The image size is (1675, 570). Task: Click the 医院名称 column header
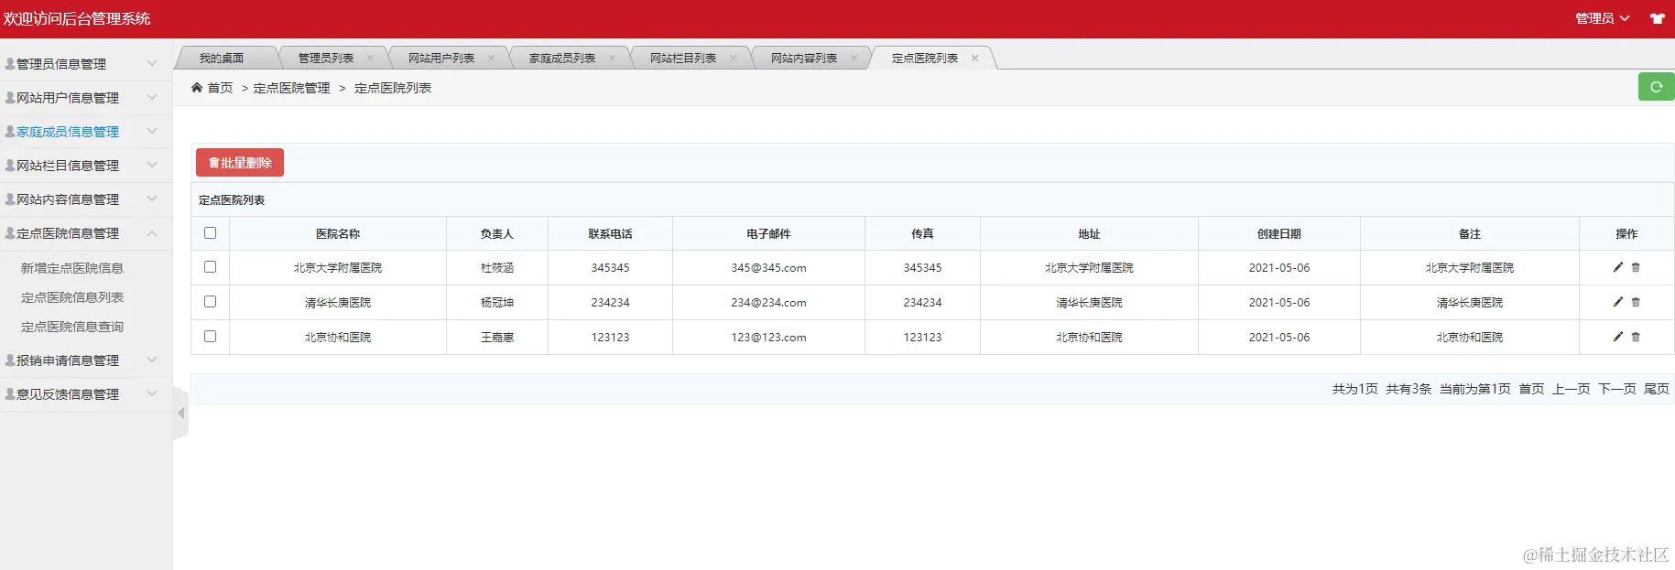point(338,233)
